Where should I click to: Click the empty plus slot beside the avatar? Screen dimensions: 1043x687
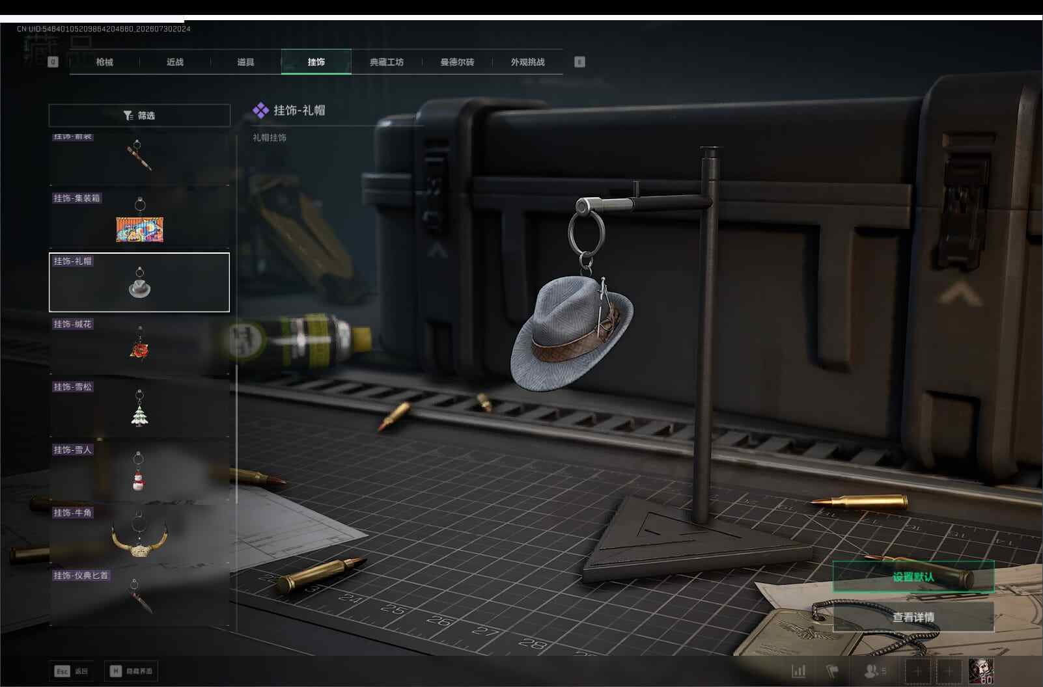coord(949,671)
